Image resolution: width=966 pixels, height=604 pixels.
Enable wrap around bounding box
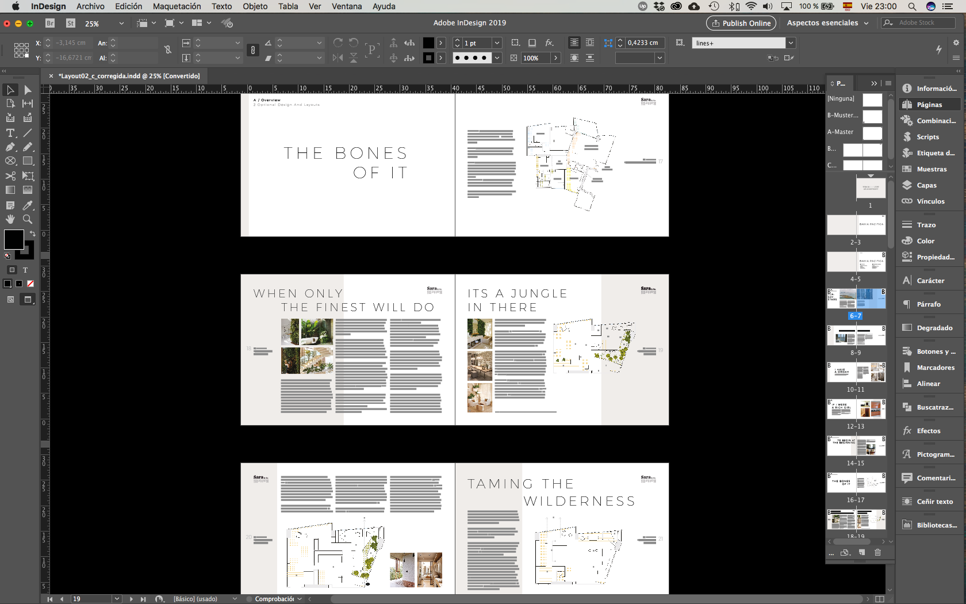[x=590, y=43]
